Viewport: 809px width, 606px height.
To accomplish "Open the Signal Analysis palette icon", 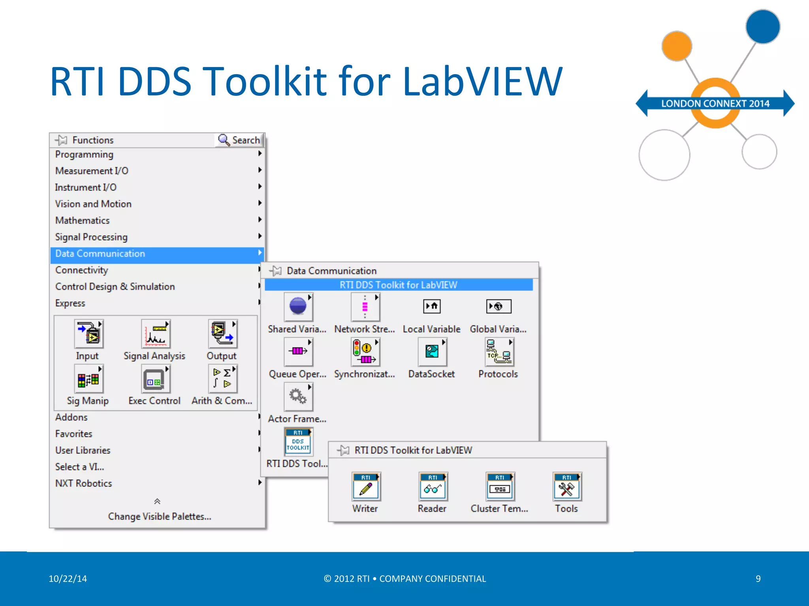I will click(156, 334).
